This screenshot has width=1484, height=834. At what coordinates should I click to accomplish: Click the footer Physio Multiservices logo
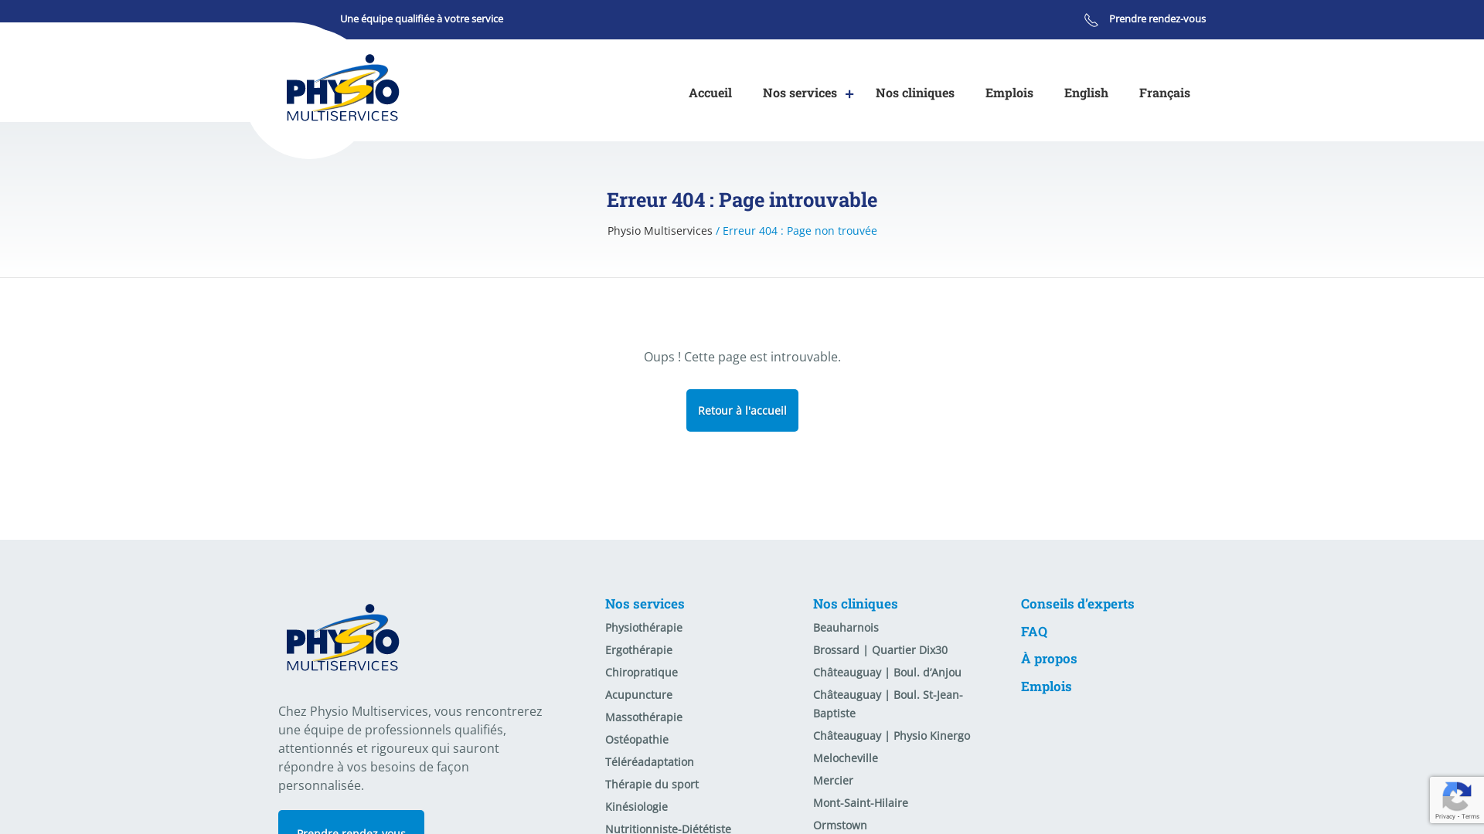click(342, 638)
